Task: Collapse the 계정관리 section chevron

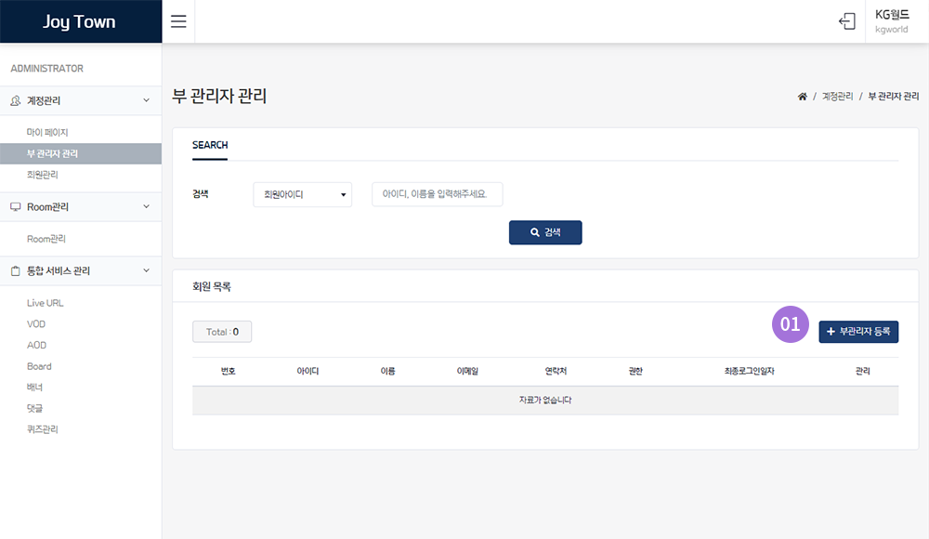Action: click(x=146, y=100)
